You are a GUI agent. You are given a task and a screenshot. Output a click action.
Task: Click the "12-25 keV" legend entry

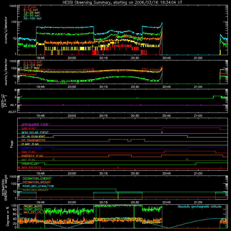pyautogui.click(x=32, y=13)
